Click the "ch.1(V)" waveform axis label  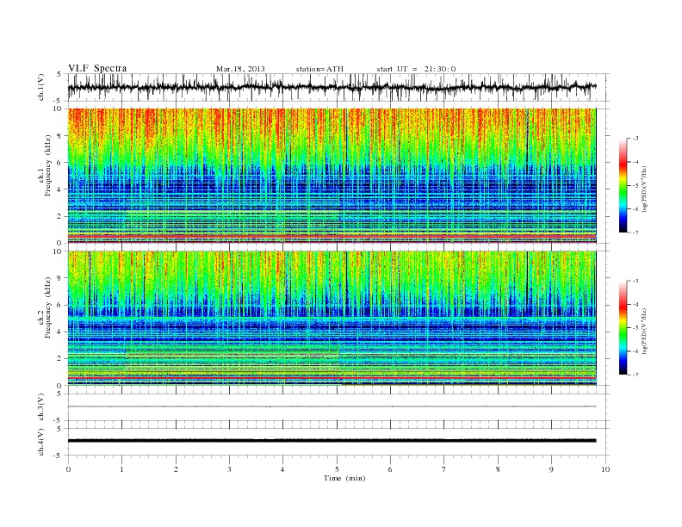[x=40, y=87]
